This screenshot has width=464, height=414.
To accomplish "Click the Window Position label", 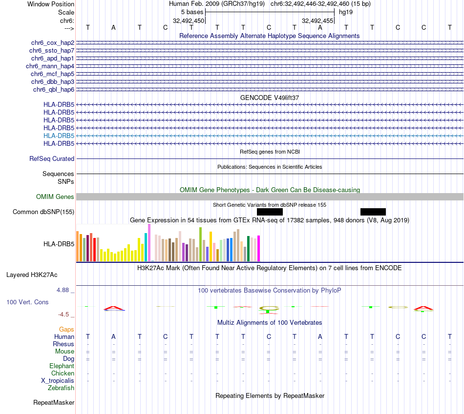I will coord(51,4).
